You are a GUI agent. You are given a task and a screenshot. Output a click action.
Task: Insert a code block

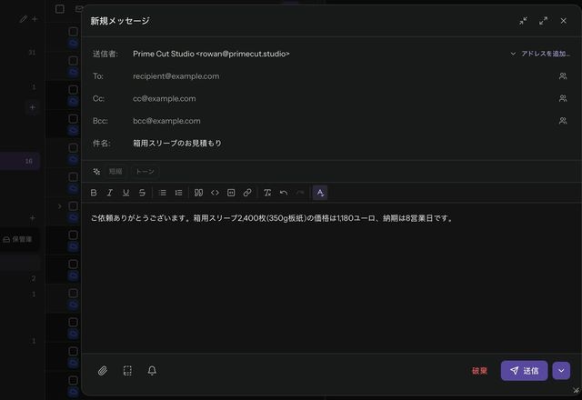coord(231,193)
